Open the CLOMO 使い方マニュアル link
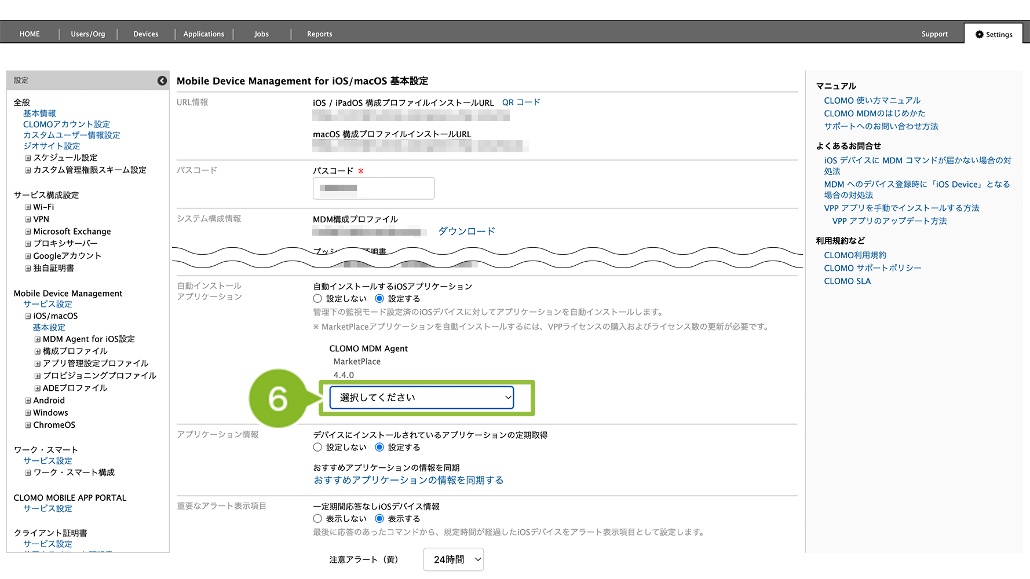The width and height of the screenshot is (1030, 579). click(872, 101)
